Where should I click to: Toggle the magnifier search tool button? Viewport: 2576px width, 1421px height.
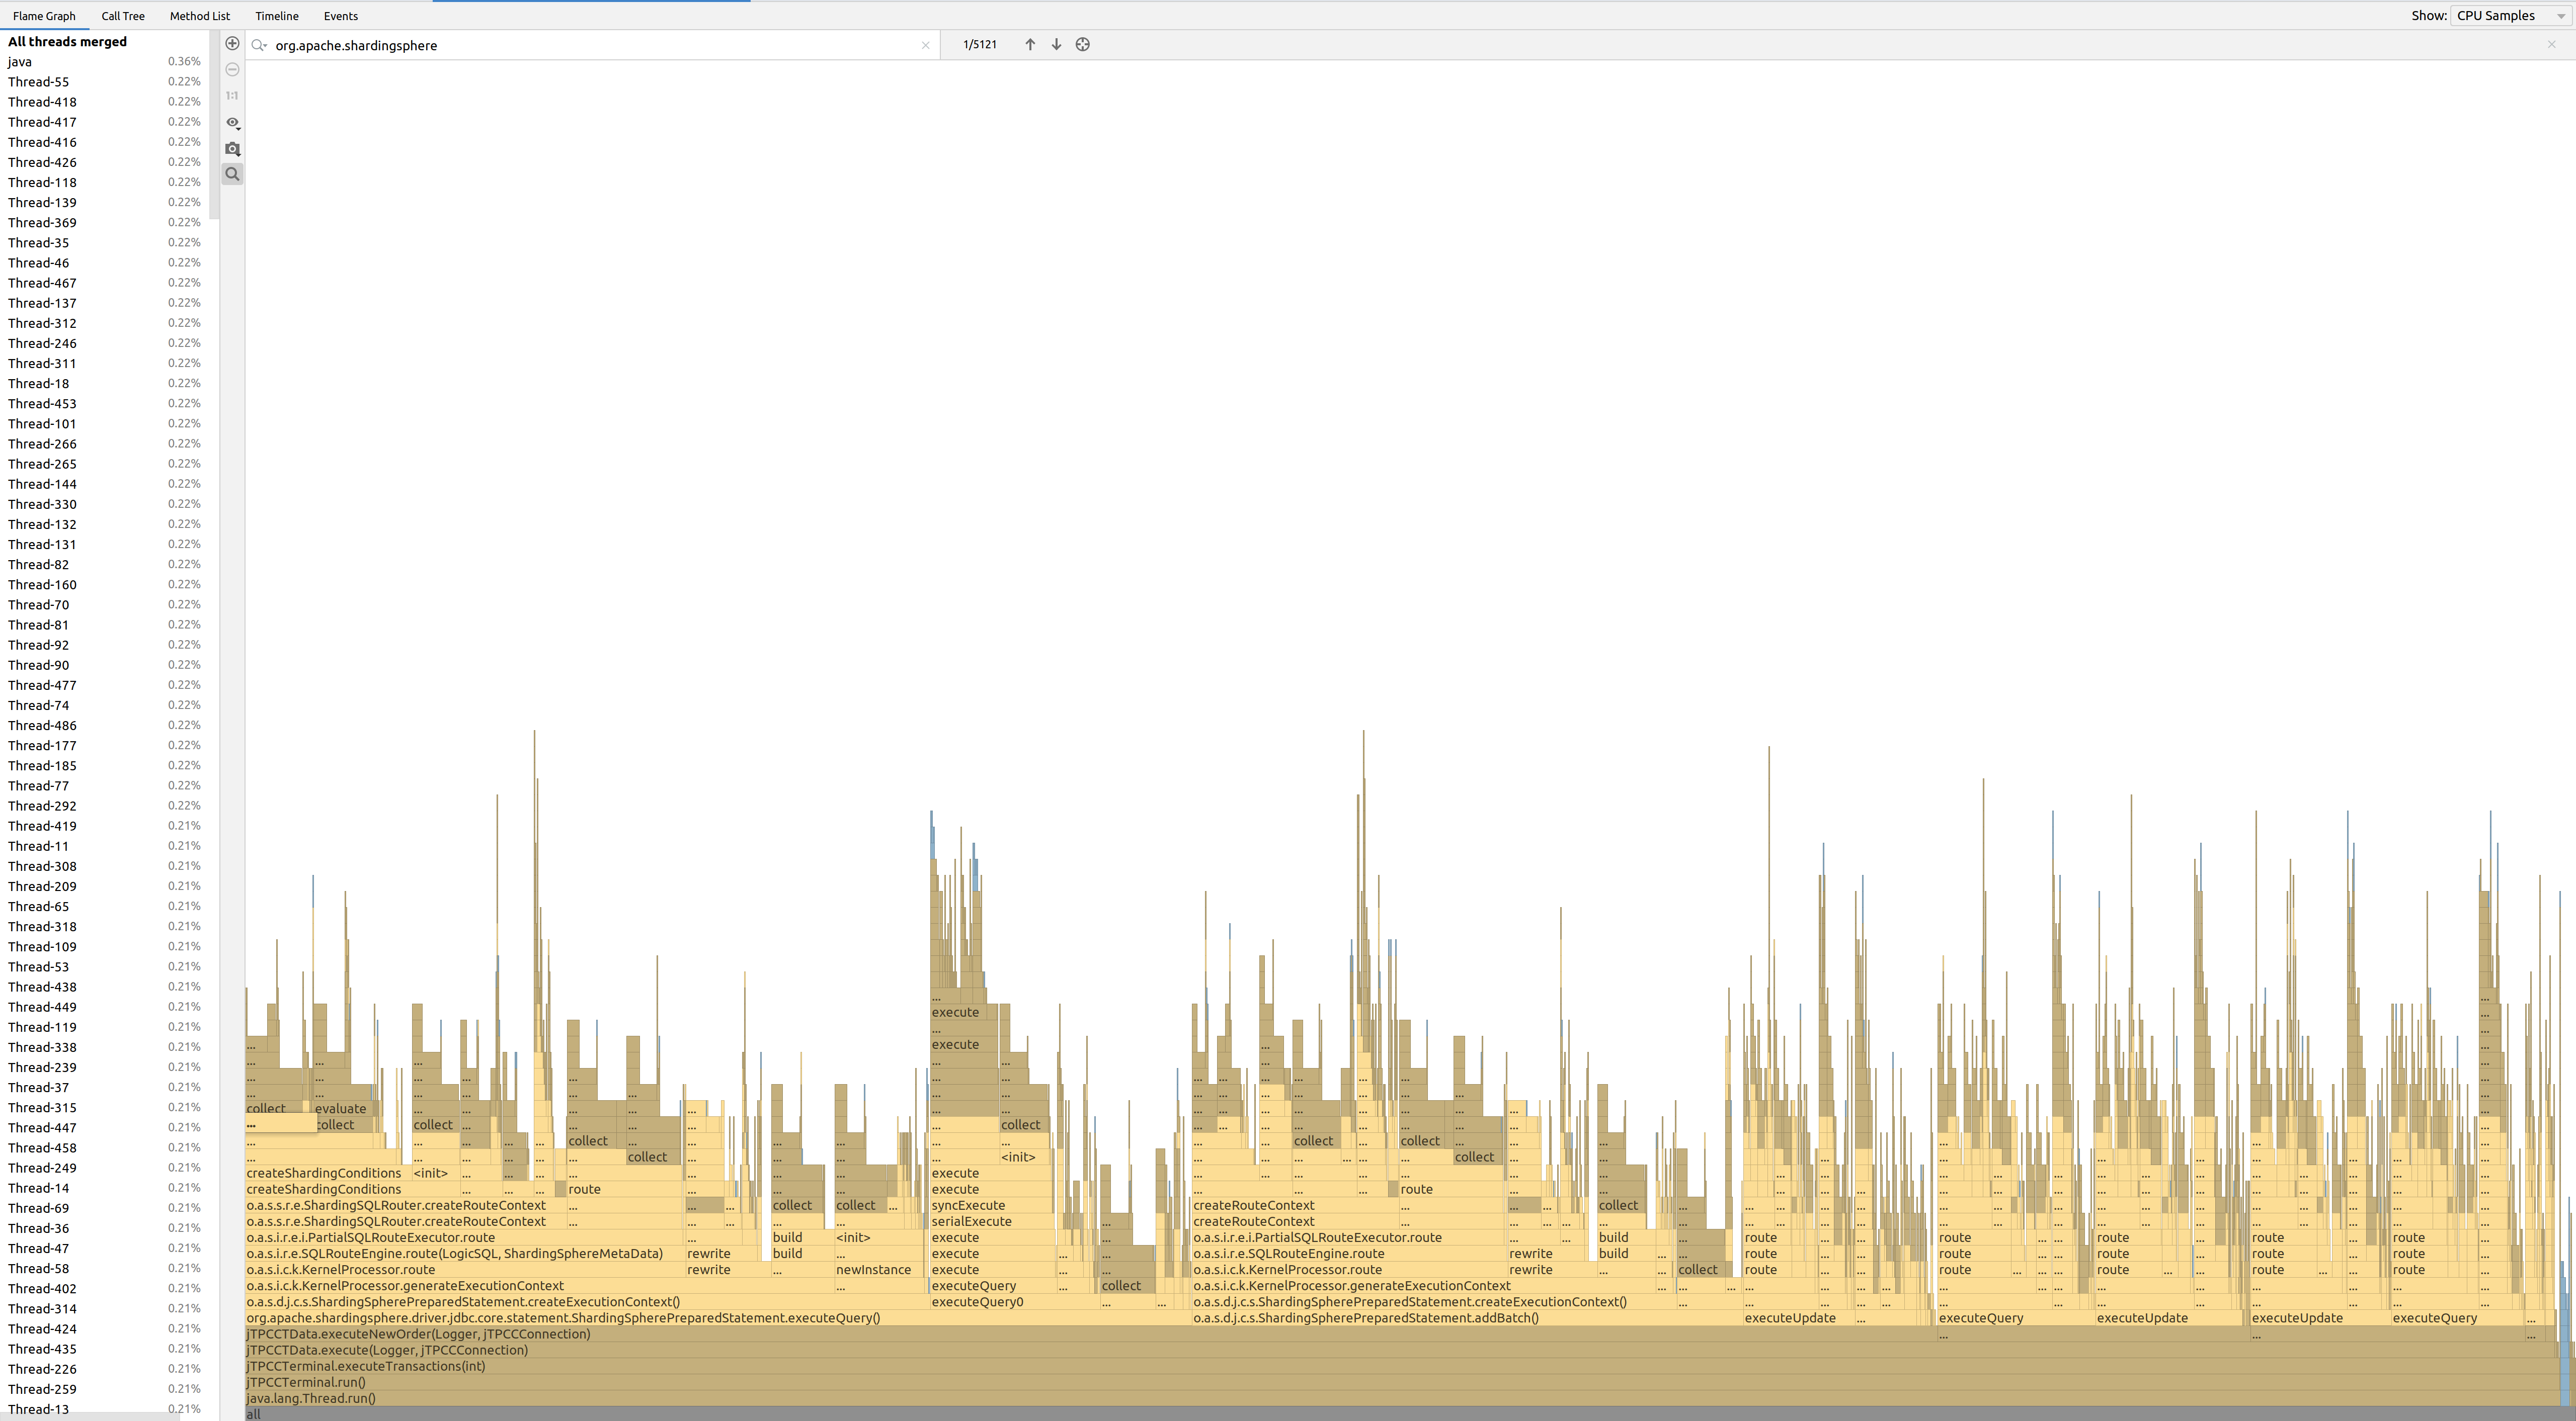[x=232, y=174]
